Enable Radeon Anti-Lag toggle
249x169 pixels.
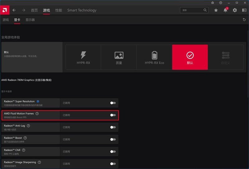click(113, 127)
